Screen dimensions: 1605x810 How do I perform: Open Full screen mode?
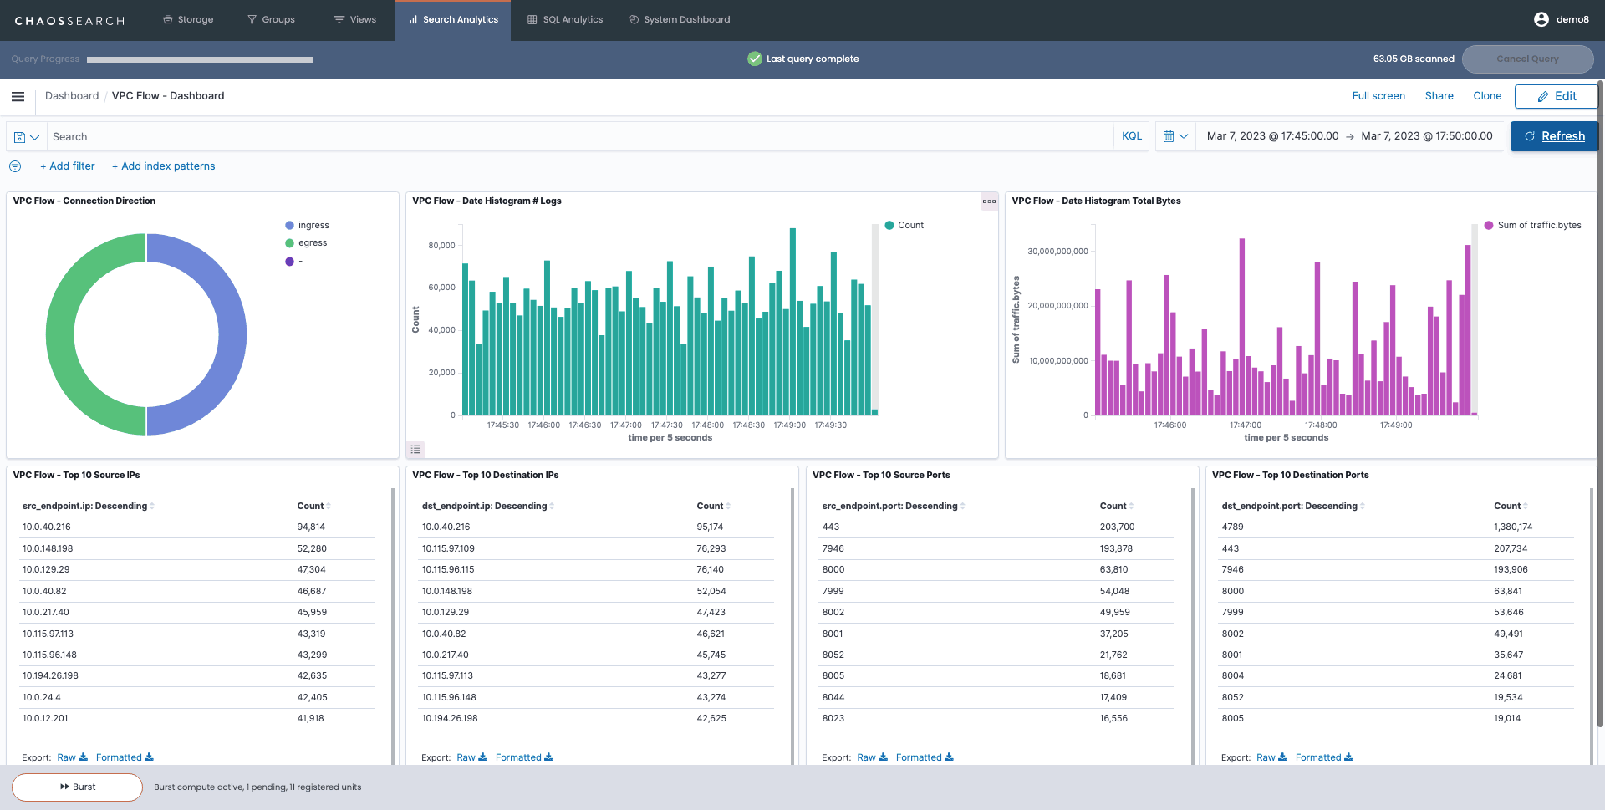[x=1378, y=96]
